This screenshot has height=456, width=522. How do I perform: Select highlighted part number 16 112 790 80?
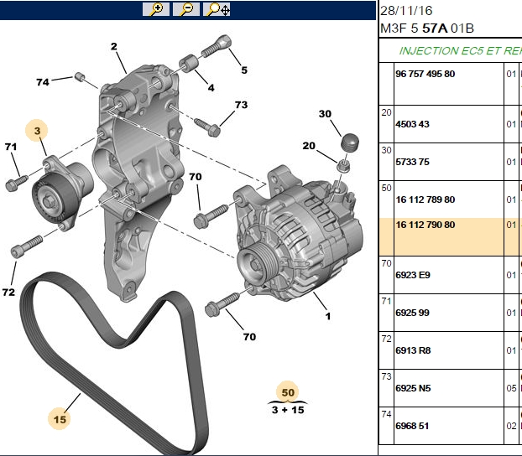(x=425, y=225)
